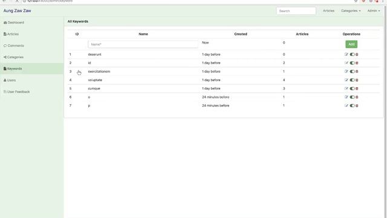Click the All Keywords heading
Image resolution: width=387 pixels, height=218 pixels.
pos(78,22)
